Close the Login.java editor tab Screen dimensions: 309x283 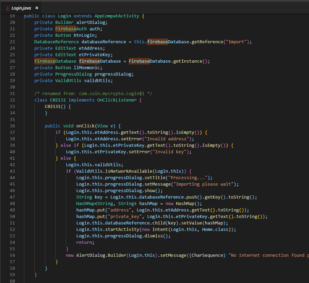pyautogui.click(x=37, y=8)
